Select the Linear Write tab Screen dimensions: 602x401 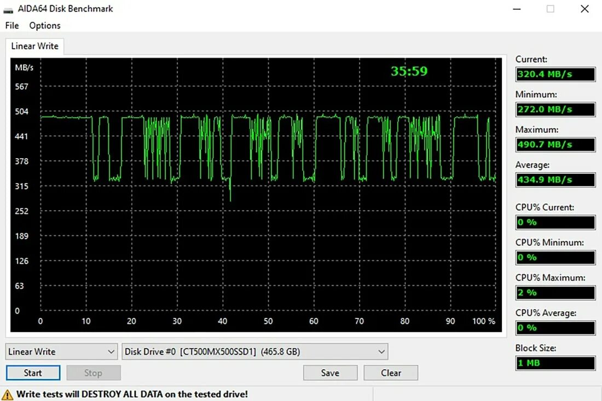34,46
